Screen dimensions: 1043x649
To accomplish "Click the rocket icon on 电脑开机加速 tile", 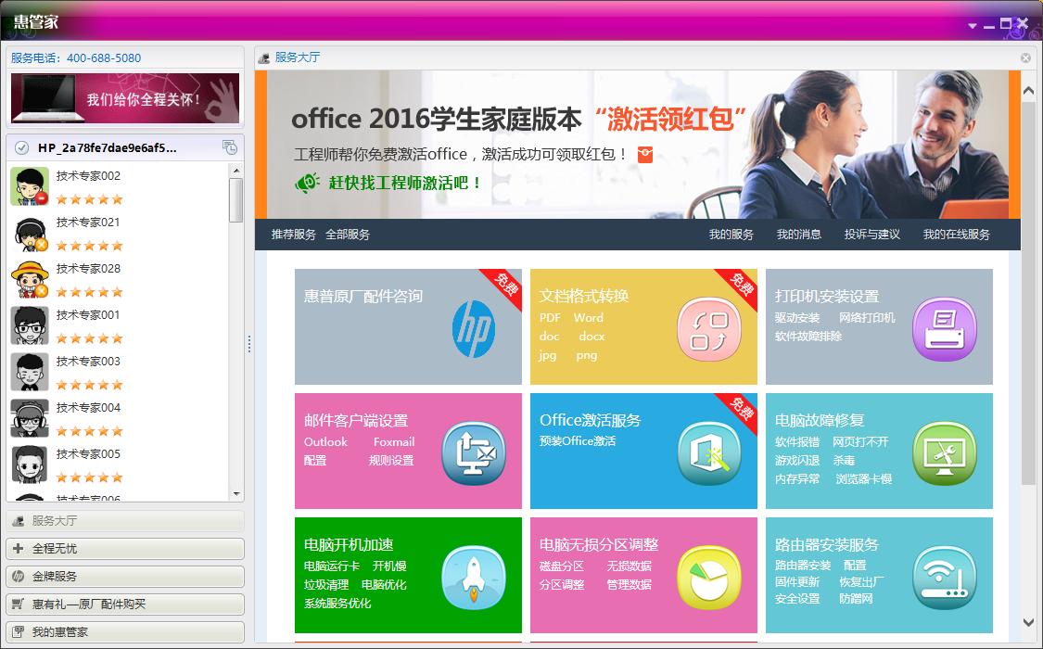I will tap(474, 578).
